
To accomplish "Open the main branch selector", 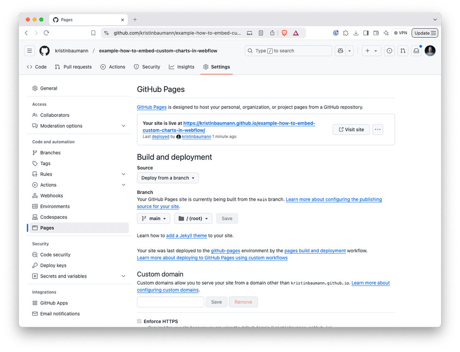I will (x=153, y=218).
